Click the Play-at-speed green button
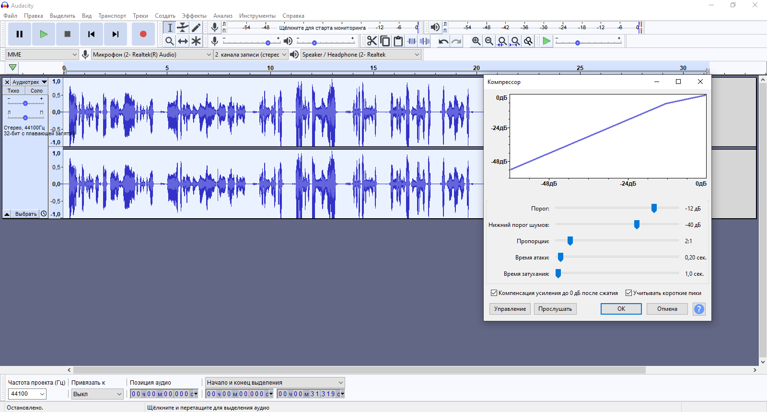This screenshot has height=412, width=767. point(546,41)
